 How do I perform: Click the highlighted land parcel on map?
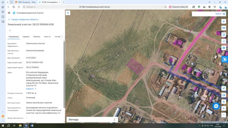135,66
